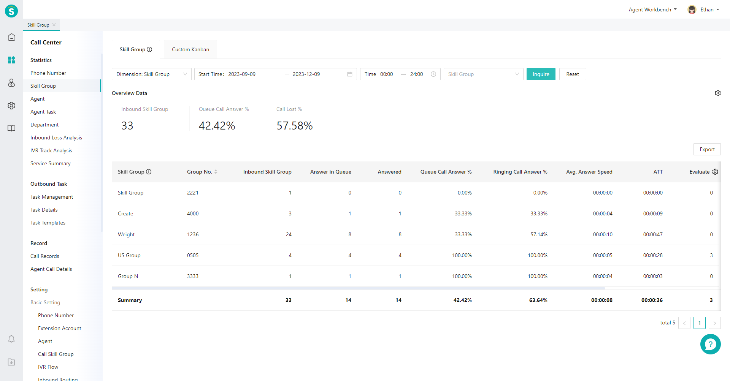Click the start date 2023-09-09 field
This screenshot has width=730, height=381.
click(x=242, y=74)
